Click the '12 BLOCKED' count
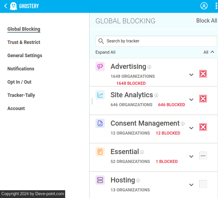218x198 pixels. (168, 133)
